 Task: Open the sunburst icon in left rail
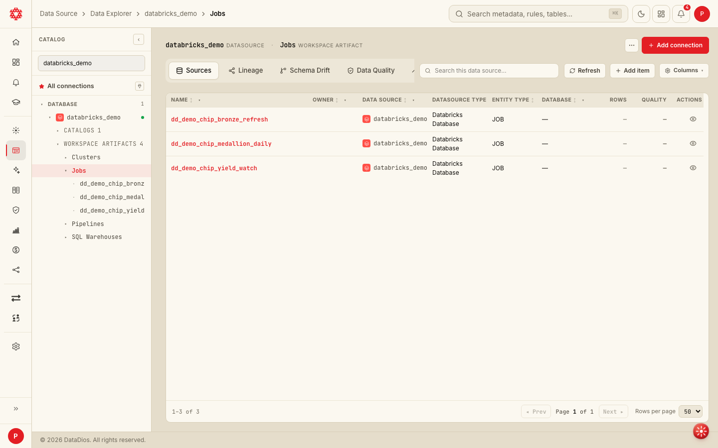[x=16, y=130]
